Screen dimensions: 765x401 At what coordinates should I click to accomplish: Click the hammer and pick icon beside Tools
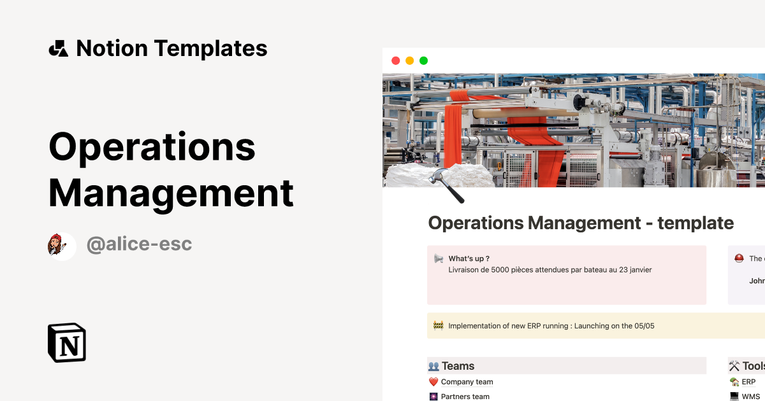click(x=733, y=365)
